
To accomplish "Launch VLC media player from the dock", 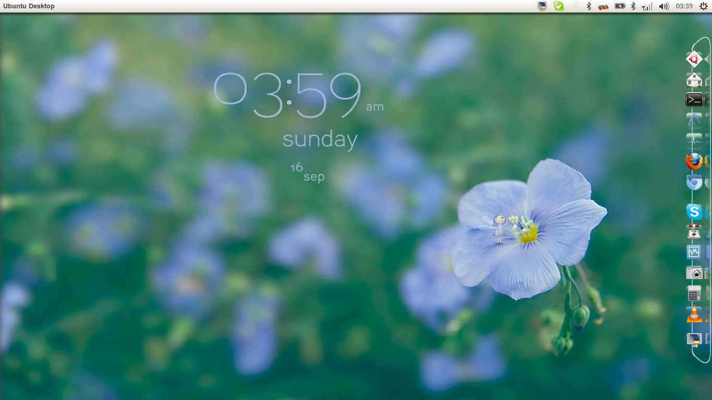I will click(x=694, y=314).
